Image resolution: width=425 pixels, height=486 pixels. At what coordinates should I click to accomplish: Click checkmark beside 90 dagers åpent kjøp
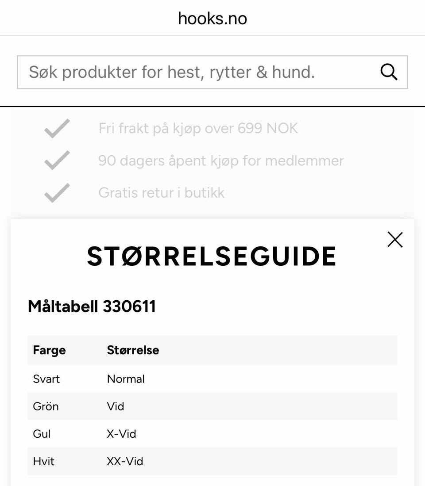coord(57,161)
